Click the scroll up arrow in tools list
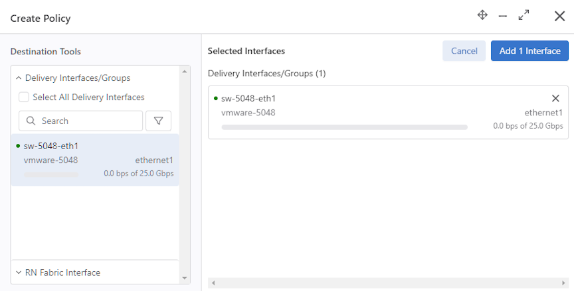 point(185,72)
